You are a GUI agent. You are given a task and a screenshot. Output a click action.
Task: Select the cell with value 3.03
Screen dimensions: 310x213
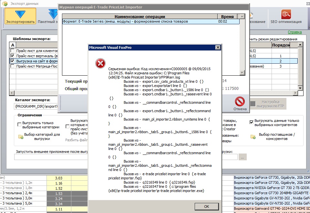click(x=59, y=178)
